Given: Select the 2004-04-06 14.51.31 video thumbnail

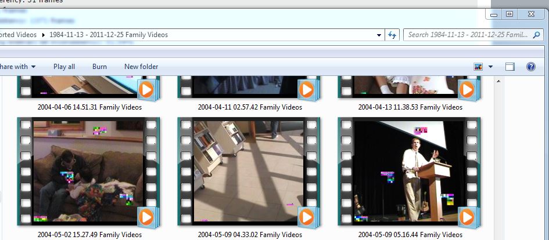Looking at the screenshot, I should pyautogui.click(x=88, y=88).
